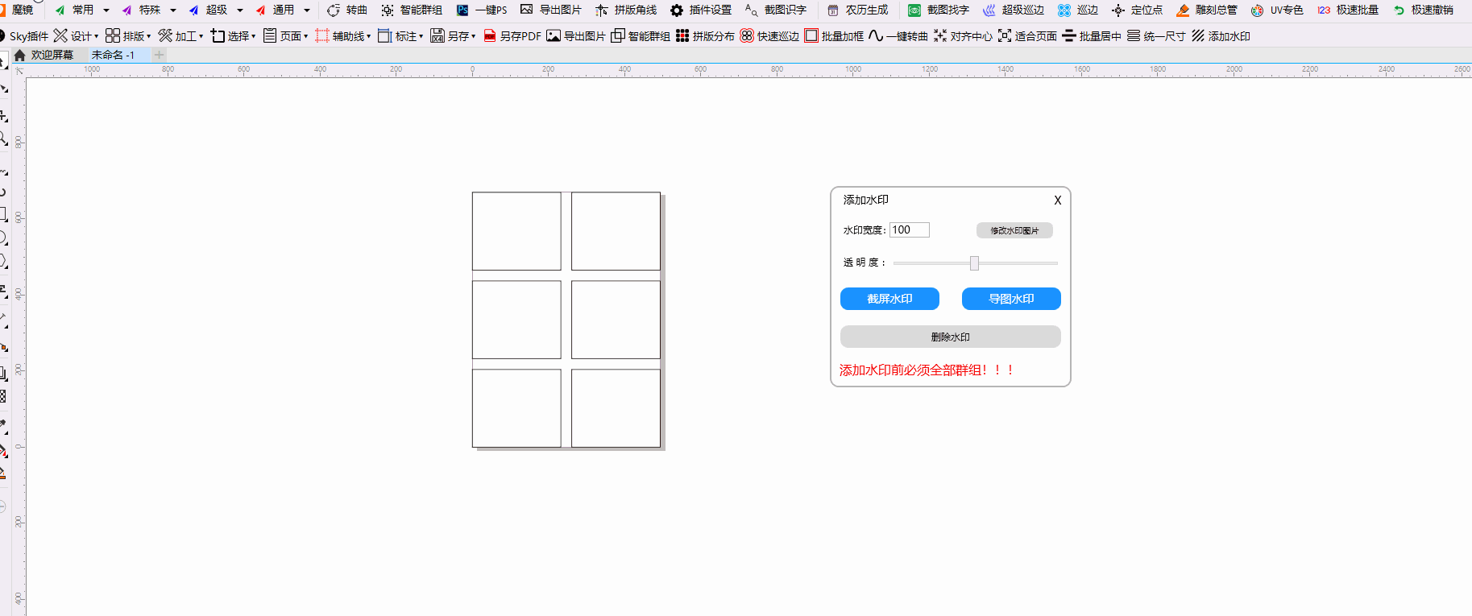Open the 雕刻总管 icon

[1183, 10]
